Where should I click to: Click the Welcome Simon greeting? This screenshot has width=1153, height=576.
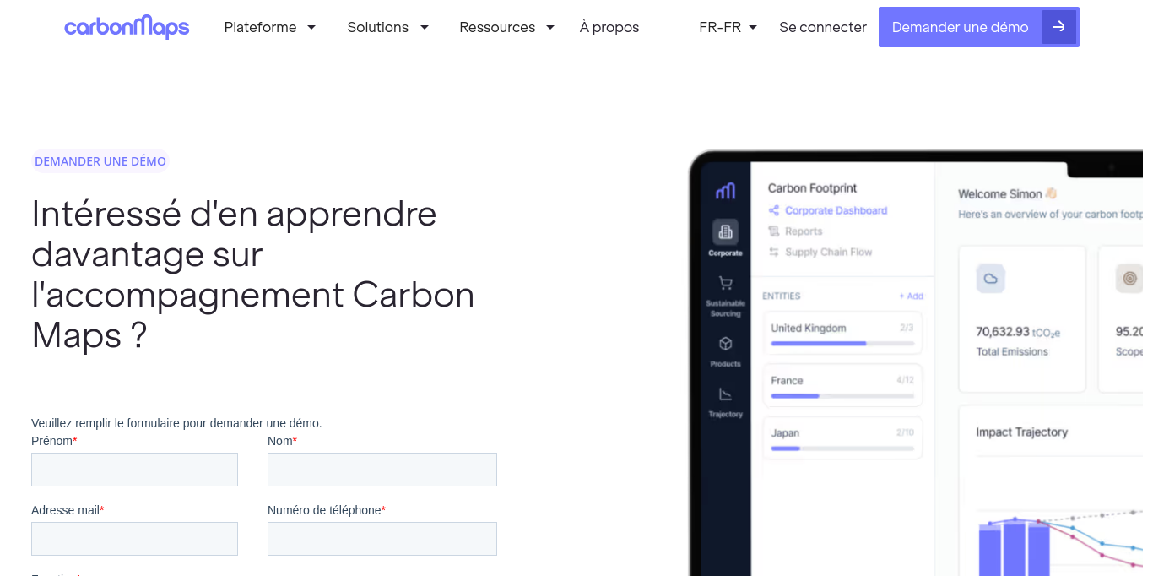1008,193
